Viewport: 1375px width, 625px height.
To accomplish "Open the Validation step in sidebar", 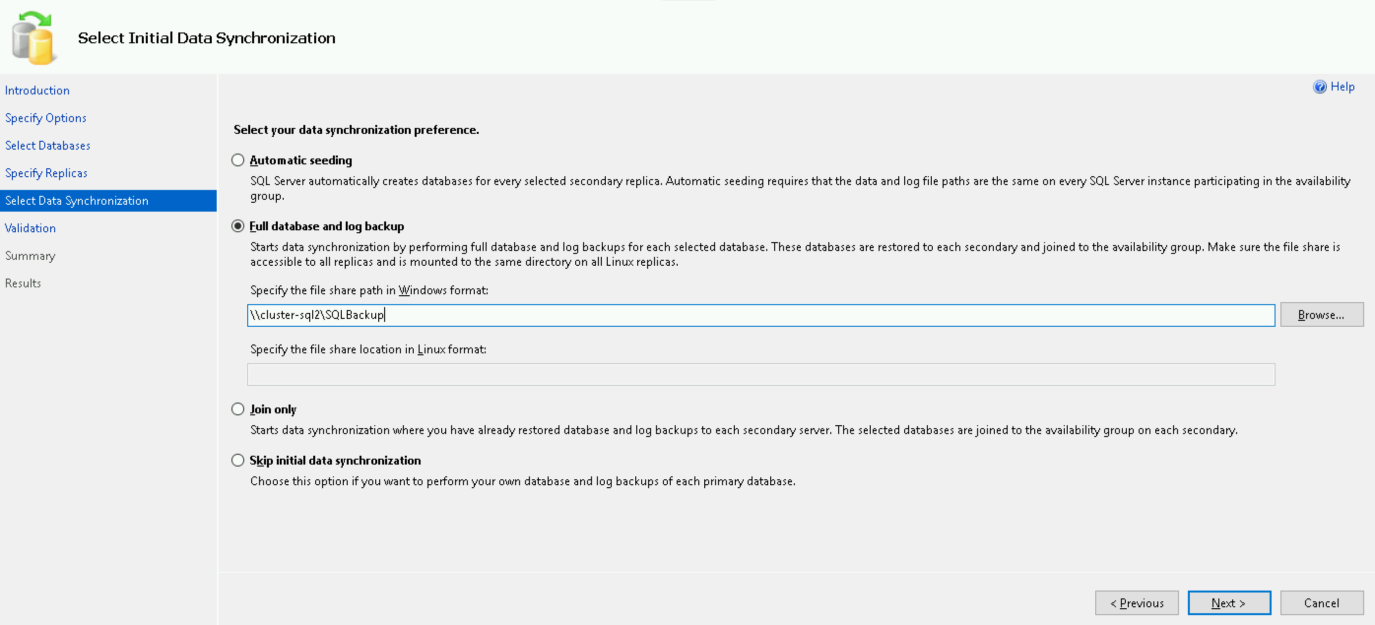I will (31, 228).
